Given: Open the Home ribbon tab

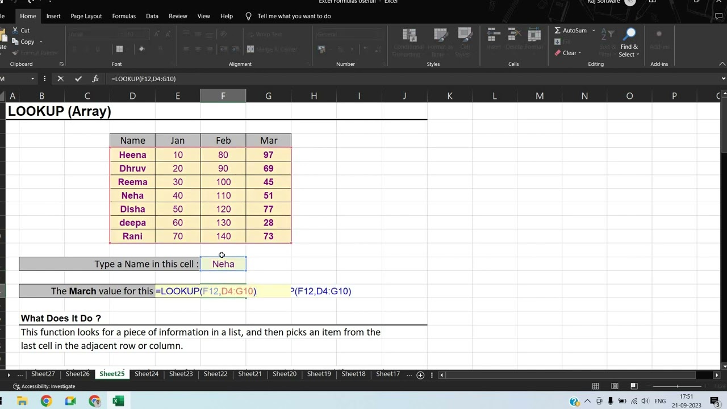Looking at the screenshot, I should click(x=28, y=16).
